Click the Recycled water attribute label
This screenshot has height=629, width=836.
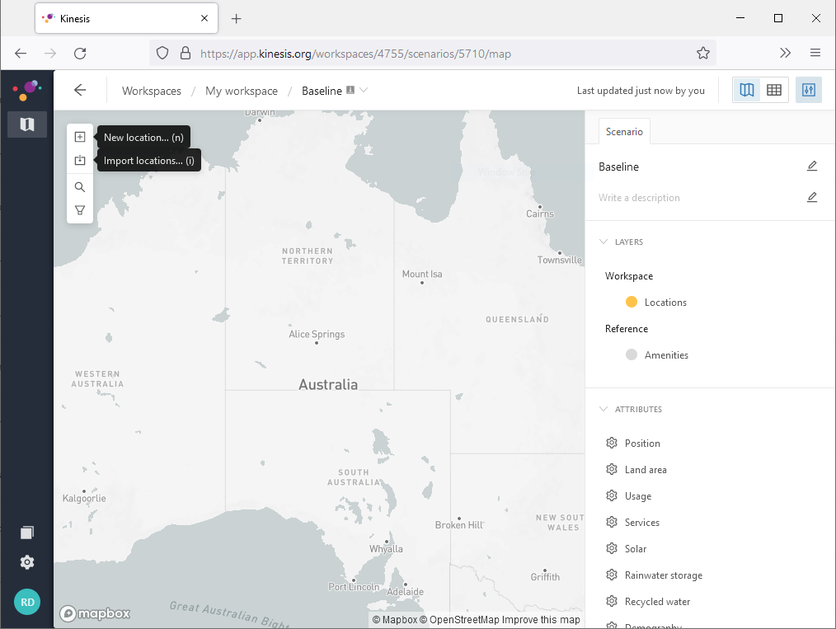(x=657, y=602)
